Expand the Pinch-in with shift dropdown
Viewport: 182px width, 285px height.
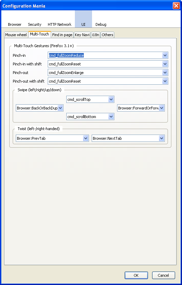coord(165,64)
